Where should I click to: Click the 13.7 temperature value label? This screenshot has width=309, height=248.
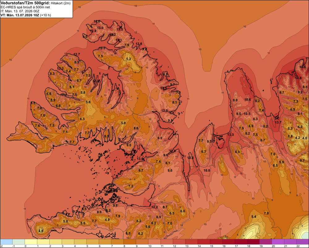coord(278,122)
